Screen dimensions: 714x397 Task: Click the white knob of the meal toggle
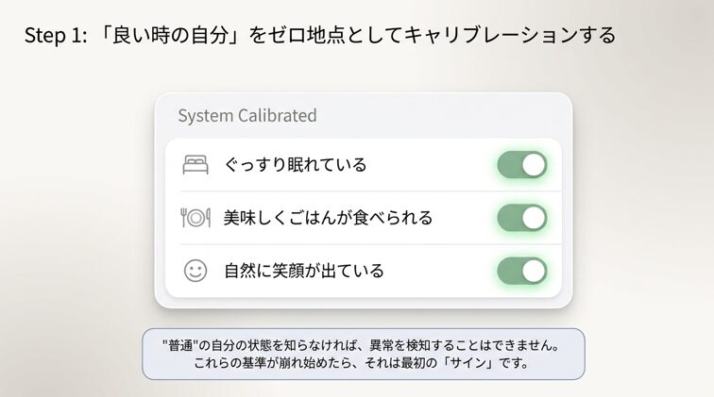point(534,218)
